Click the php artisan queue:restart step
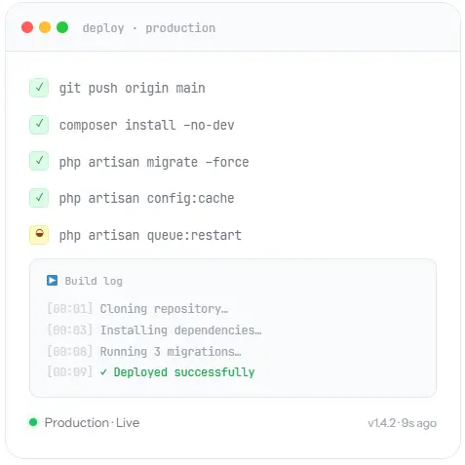 [x=150, y=235]
